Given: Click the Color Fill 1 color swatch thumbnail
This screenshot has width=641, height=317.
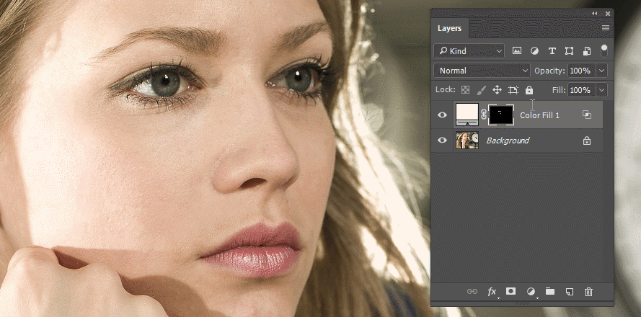Looking at the screenshot, I should (467, 115).
